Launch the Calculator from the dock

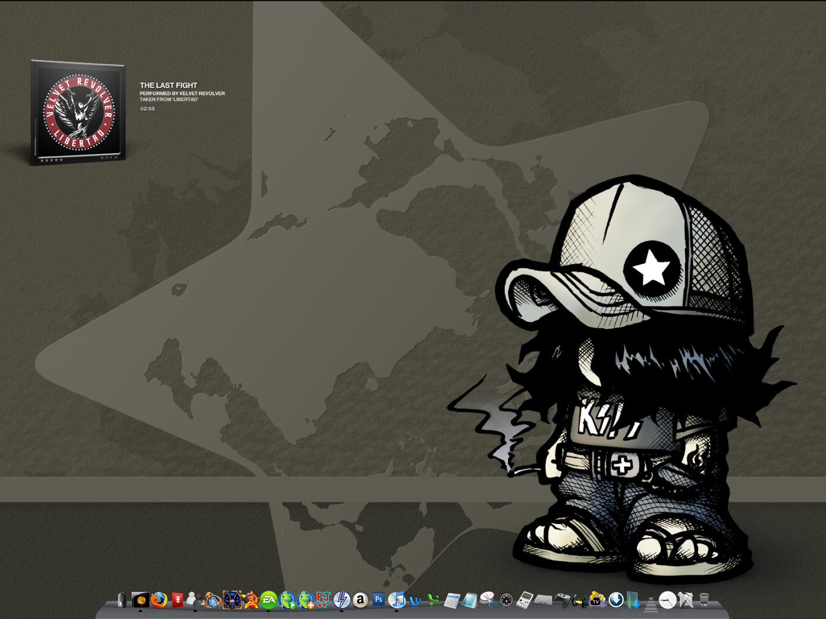click(x=452, y=601)
